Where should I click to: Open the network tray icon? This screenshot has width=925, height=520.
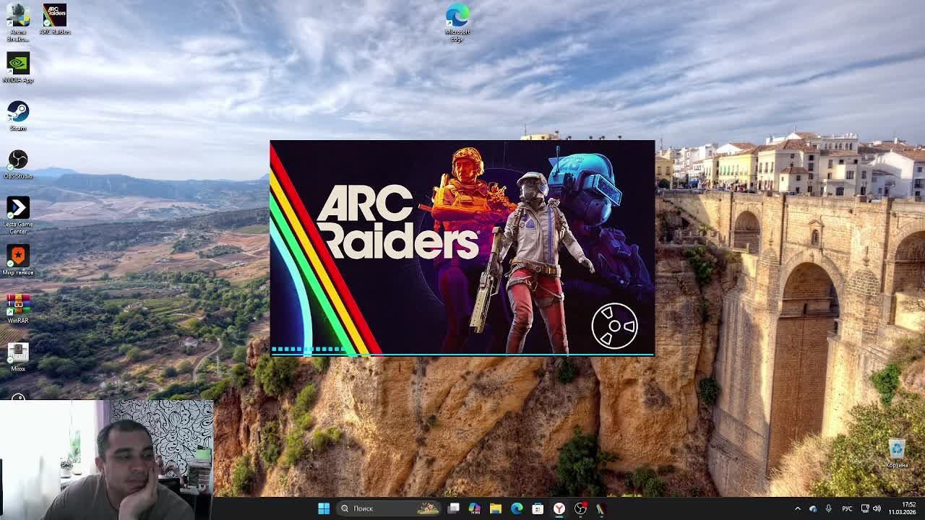[865, 508]
